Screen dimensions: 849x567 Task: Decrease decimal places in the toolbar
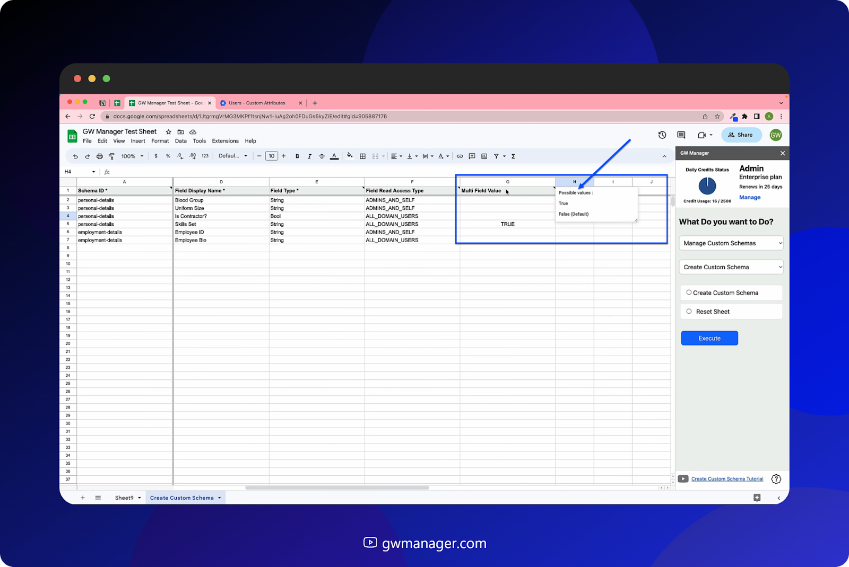(180, 156)
